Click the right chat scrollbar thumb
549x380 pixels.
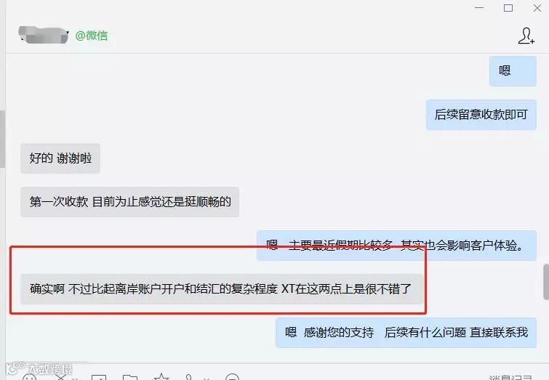coord(546,282)
